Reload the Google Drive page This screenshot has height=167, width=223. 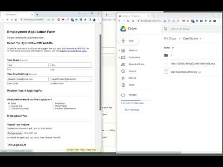[x=128, y=21]
